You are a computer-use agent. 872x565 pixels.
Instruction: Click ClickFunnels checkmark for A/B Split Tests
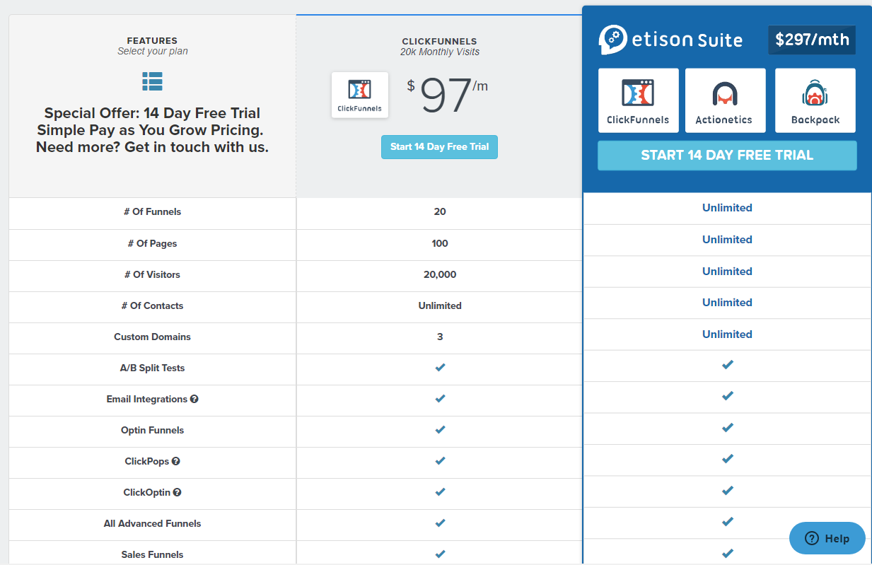pos(440,368)
